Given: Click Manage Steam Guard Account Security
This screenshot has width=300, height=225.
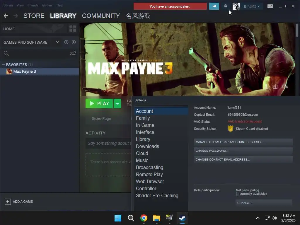Looking at the screenshot, I should click(x=243, y=142).
